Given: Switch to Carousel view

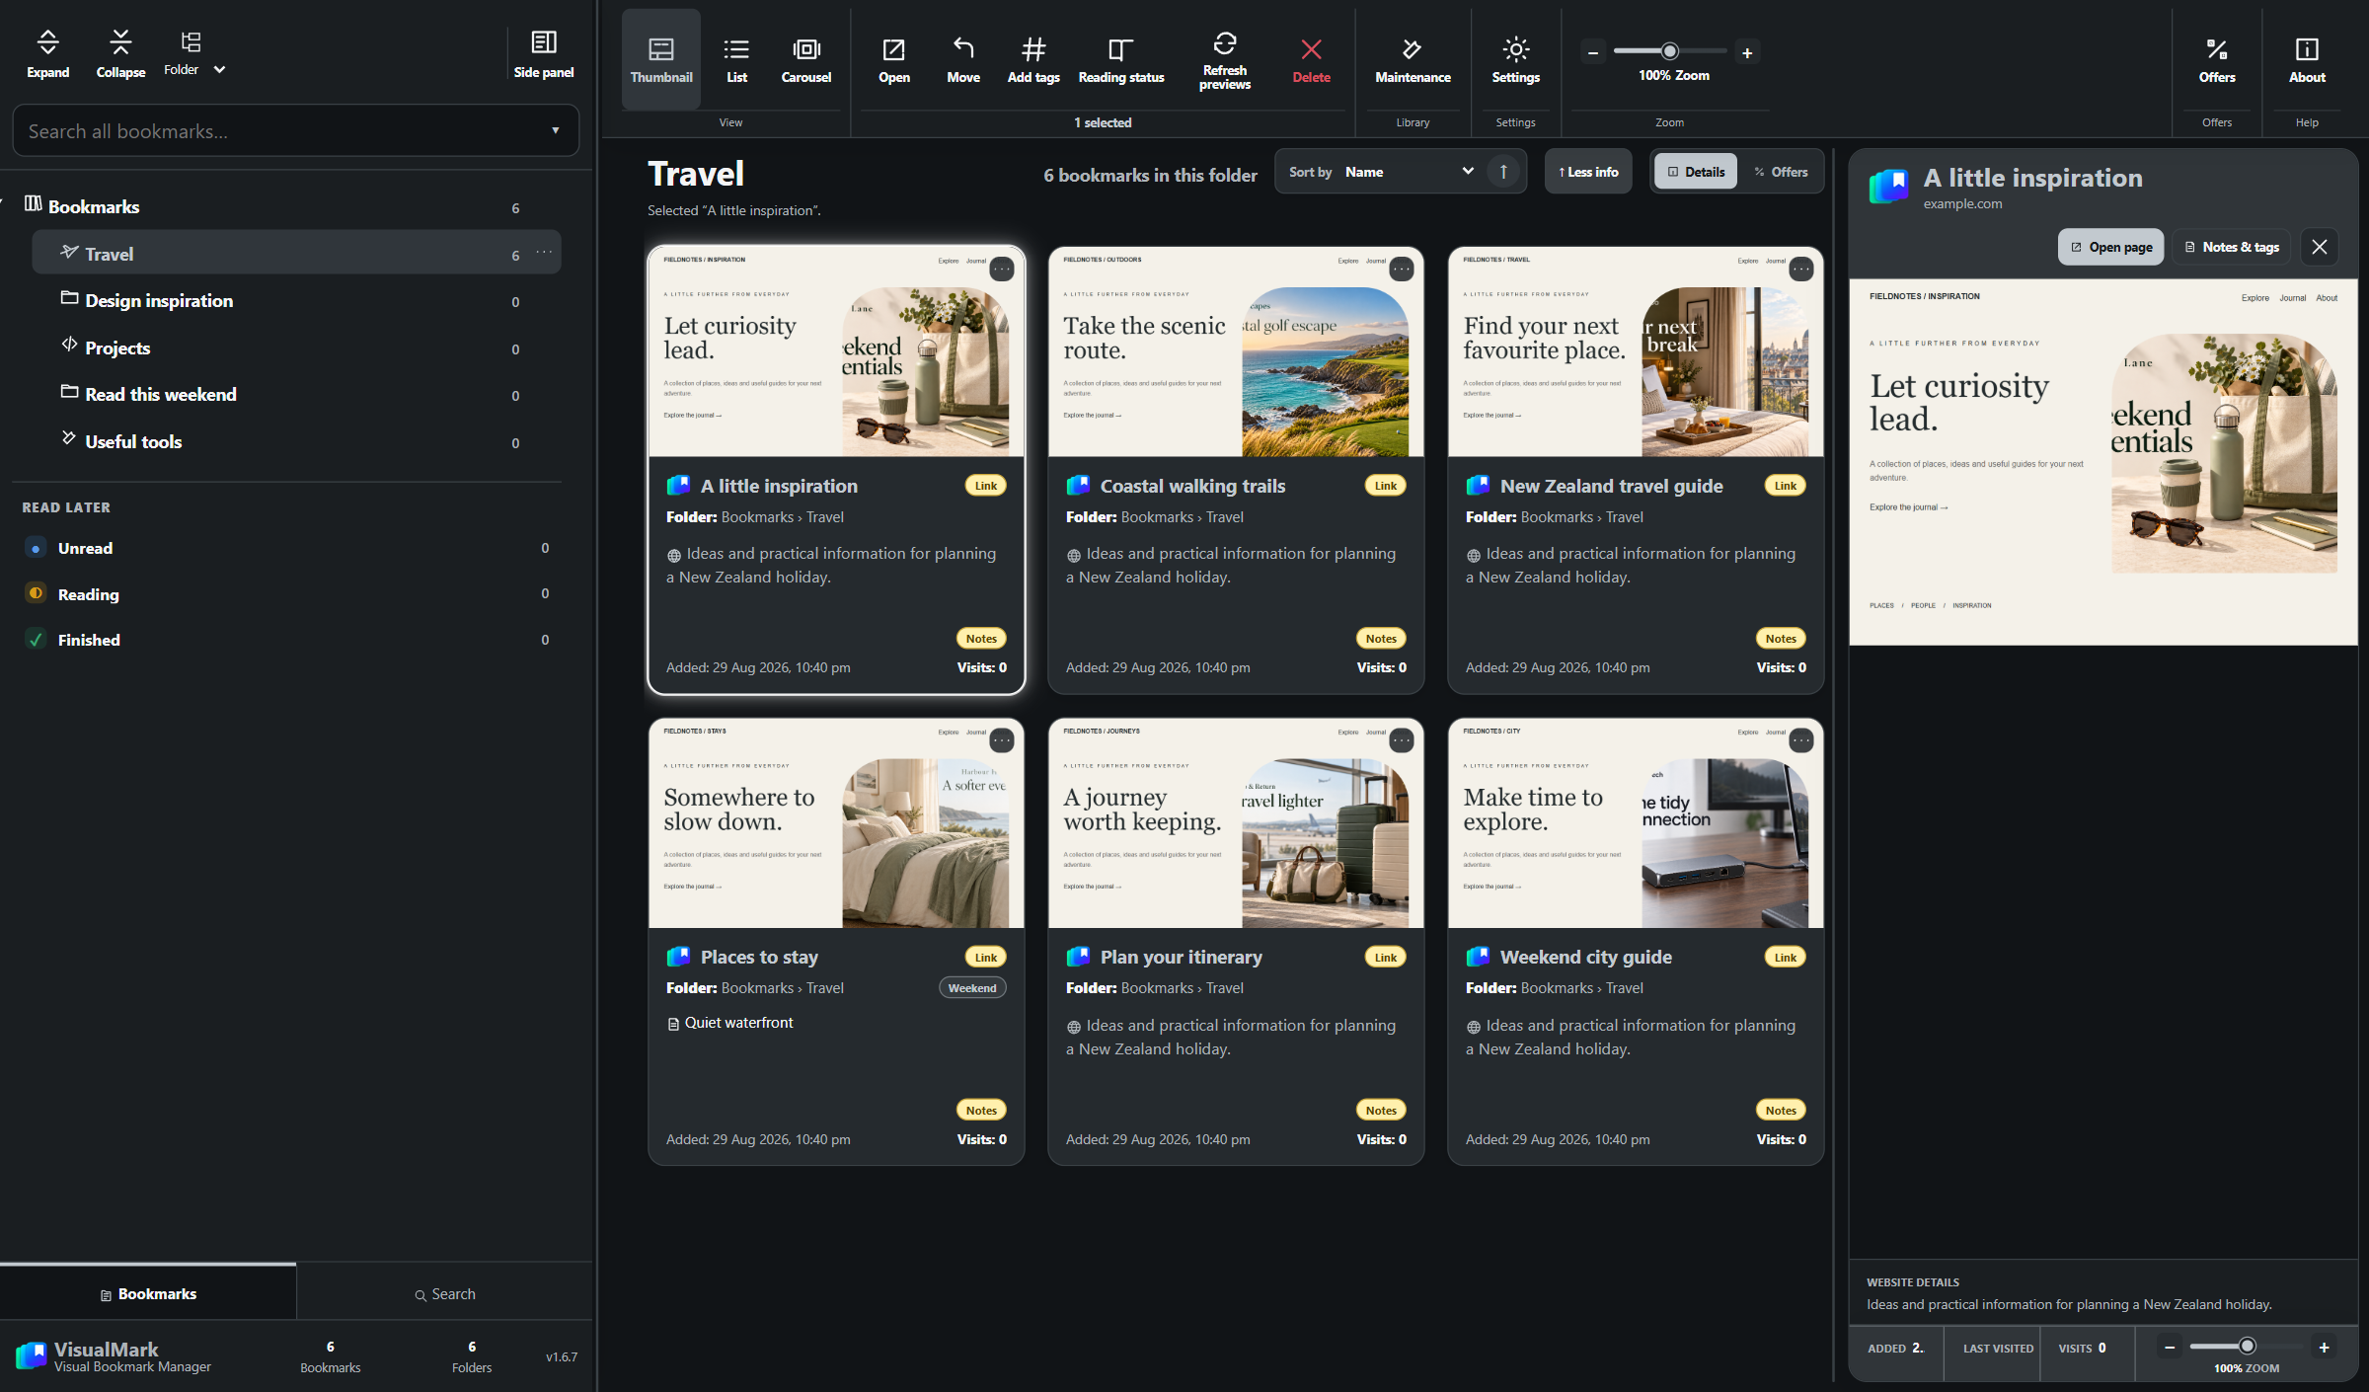Looking at the screenshot, I should [x=806, y=59].
